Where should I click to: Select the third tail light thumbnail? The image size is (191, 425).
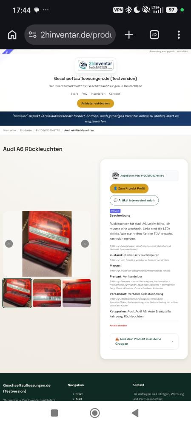[x=77, y=293]
